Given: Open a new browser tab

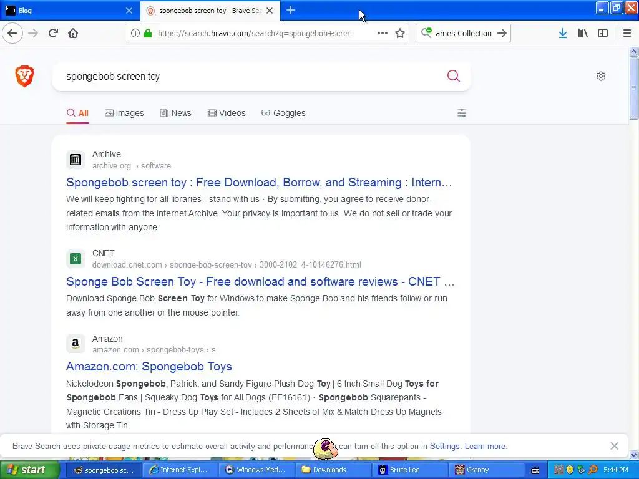Looking at the screenshot, I should pyautogui.click(x=291, y=10).
